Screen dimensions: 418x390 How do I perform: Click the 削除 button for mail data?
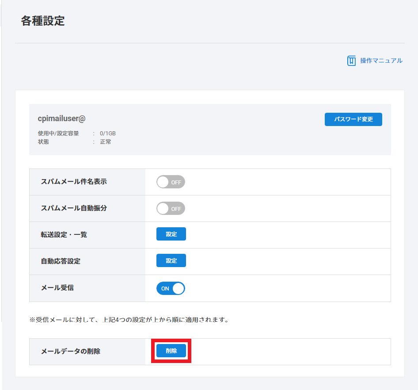tap(171, 351)
